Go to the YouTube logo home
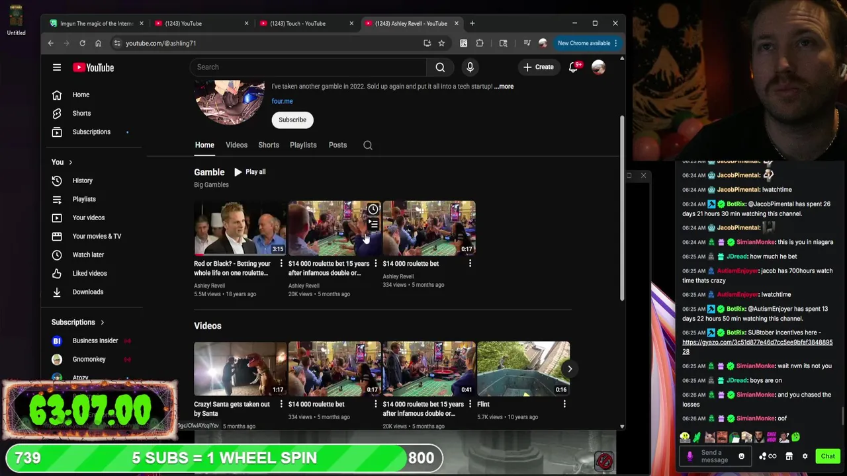The image size is (847, 476). 93,67
